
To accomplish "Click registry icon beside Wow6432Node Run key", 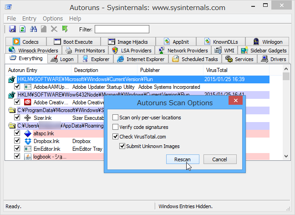I will click(12, 95).
